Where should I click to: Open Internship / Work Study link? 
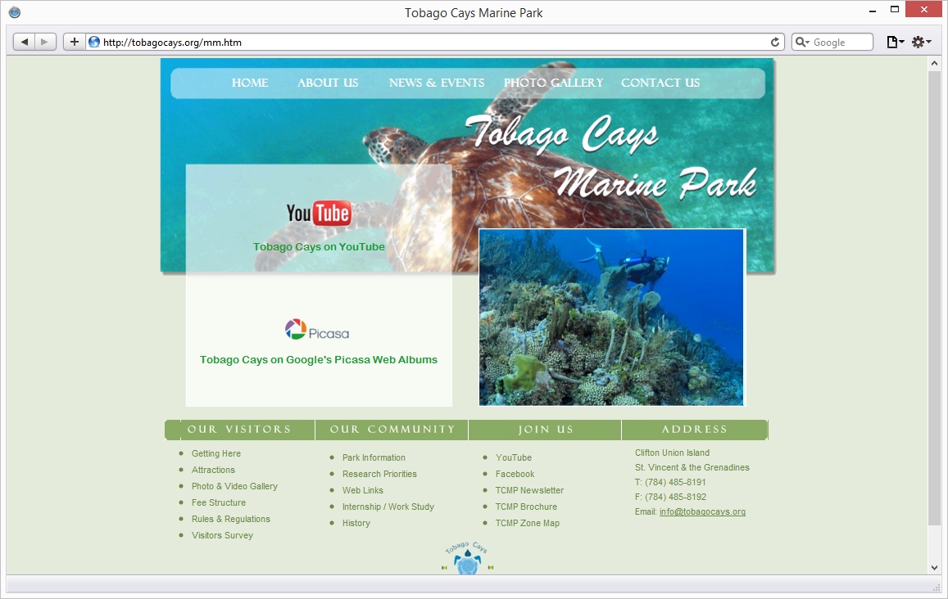(388, 507)
